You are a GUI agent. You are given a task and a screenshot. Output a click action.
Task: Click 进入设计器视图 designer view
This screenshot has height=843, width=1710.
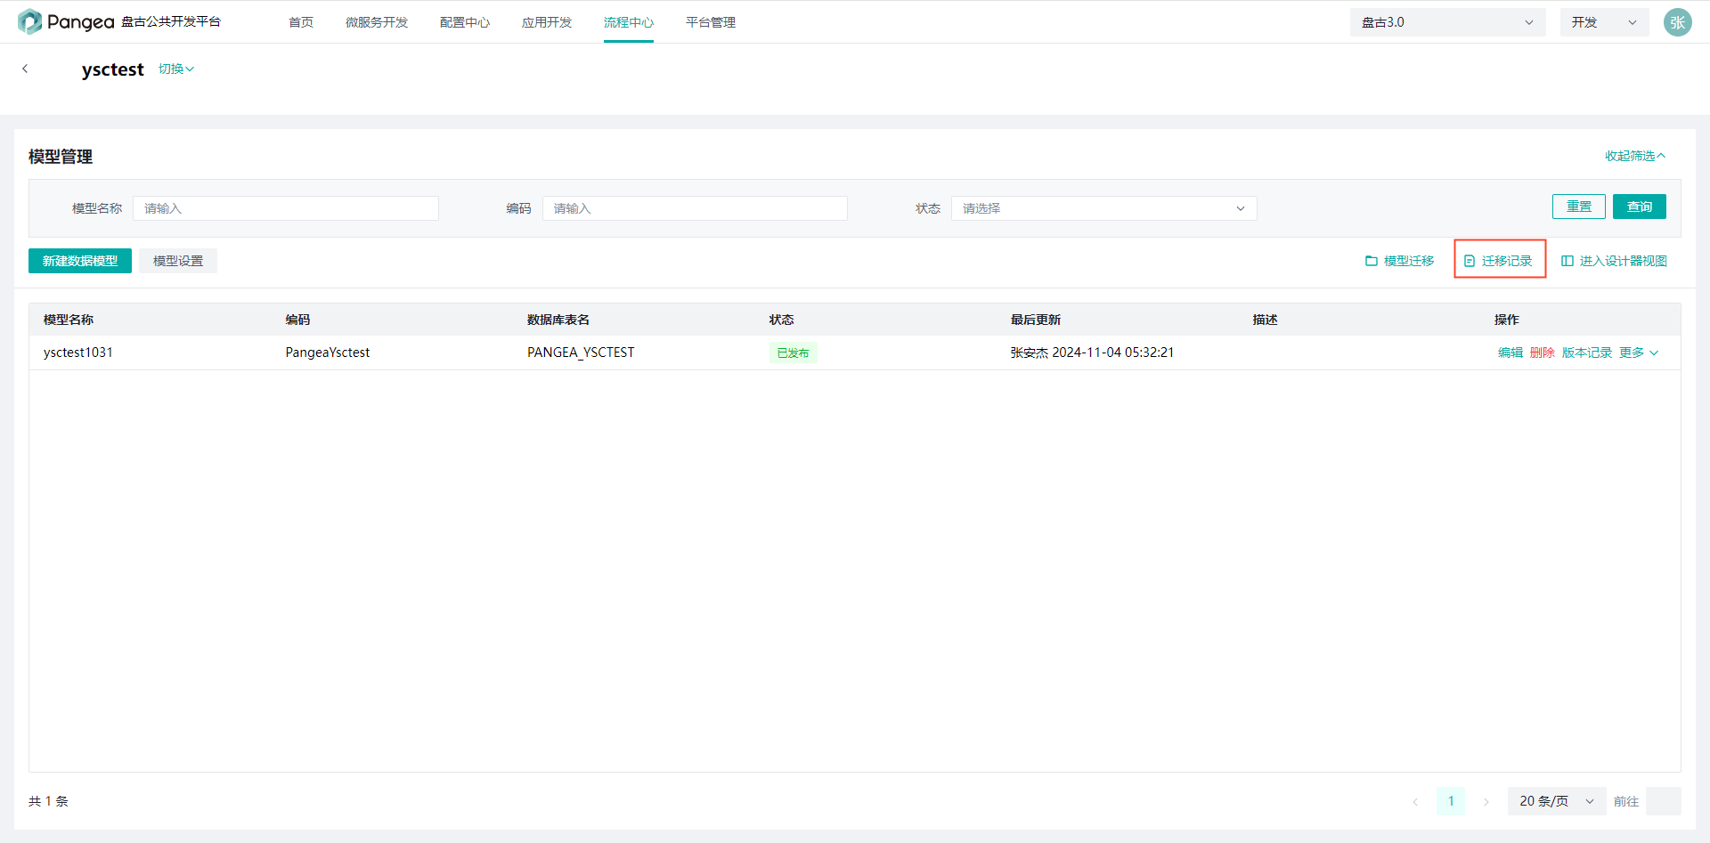[x=1614, y=261]
